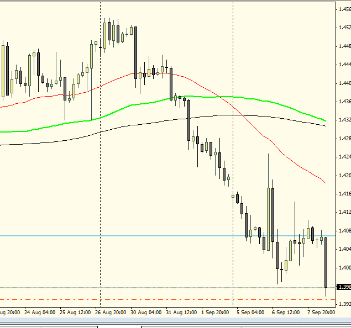Click the '31 Aug 12:00' time label
This screenshot has width=351, height=328.
click(x=181, y=313)
